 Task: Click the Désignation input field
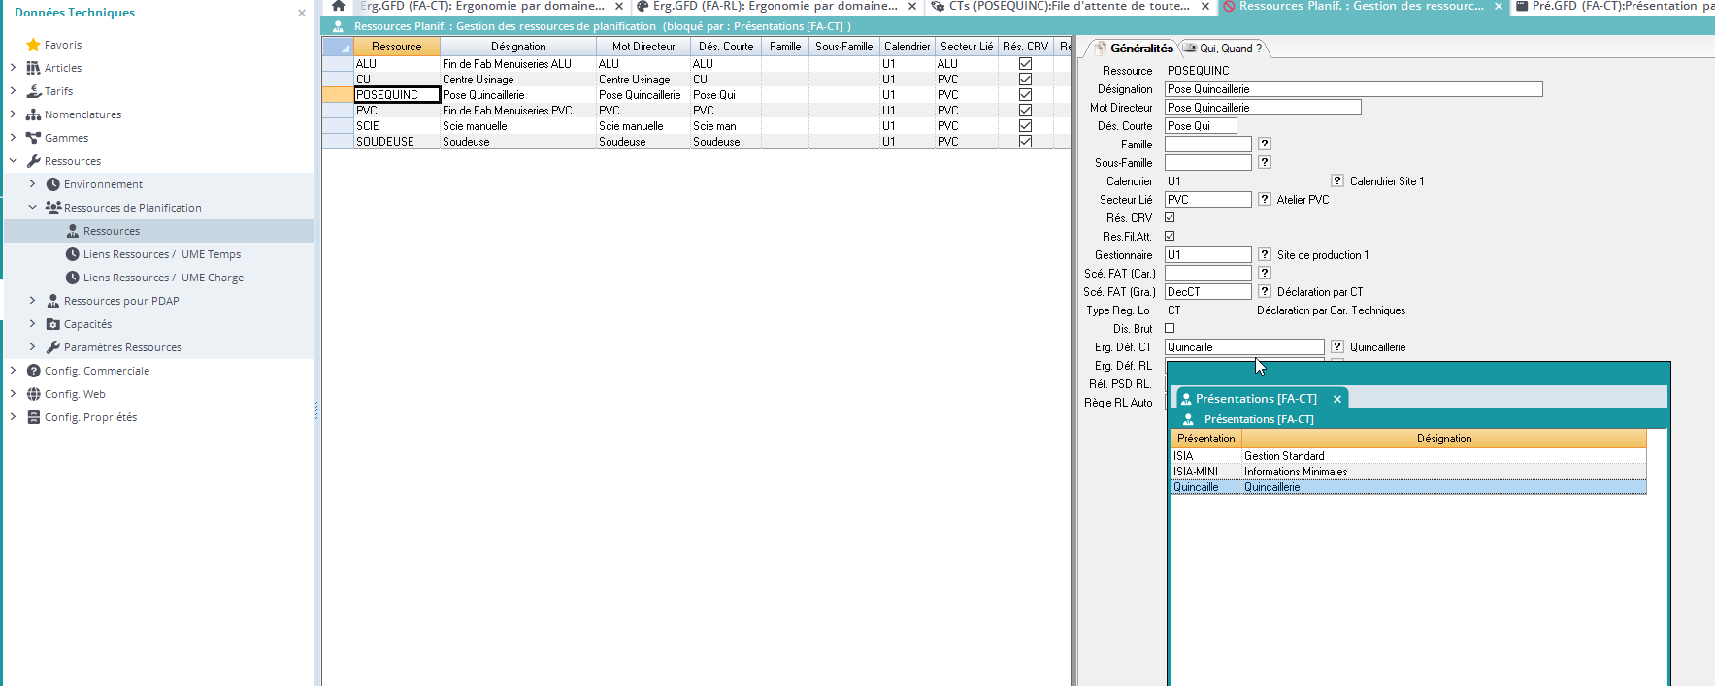coord(1353,89)
